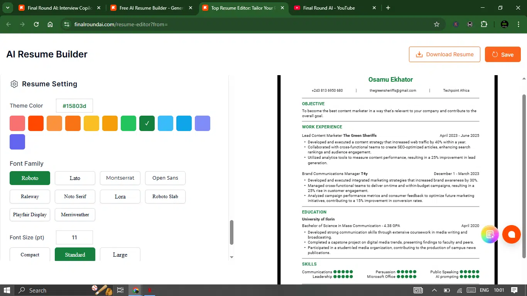The image size is (527, 296).
Task: Click the Download Resume button
Action: pyautogui.click(x=444, y=54)
